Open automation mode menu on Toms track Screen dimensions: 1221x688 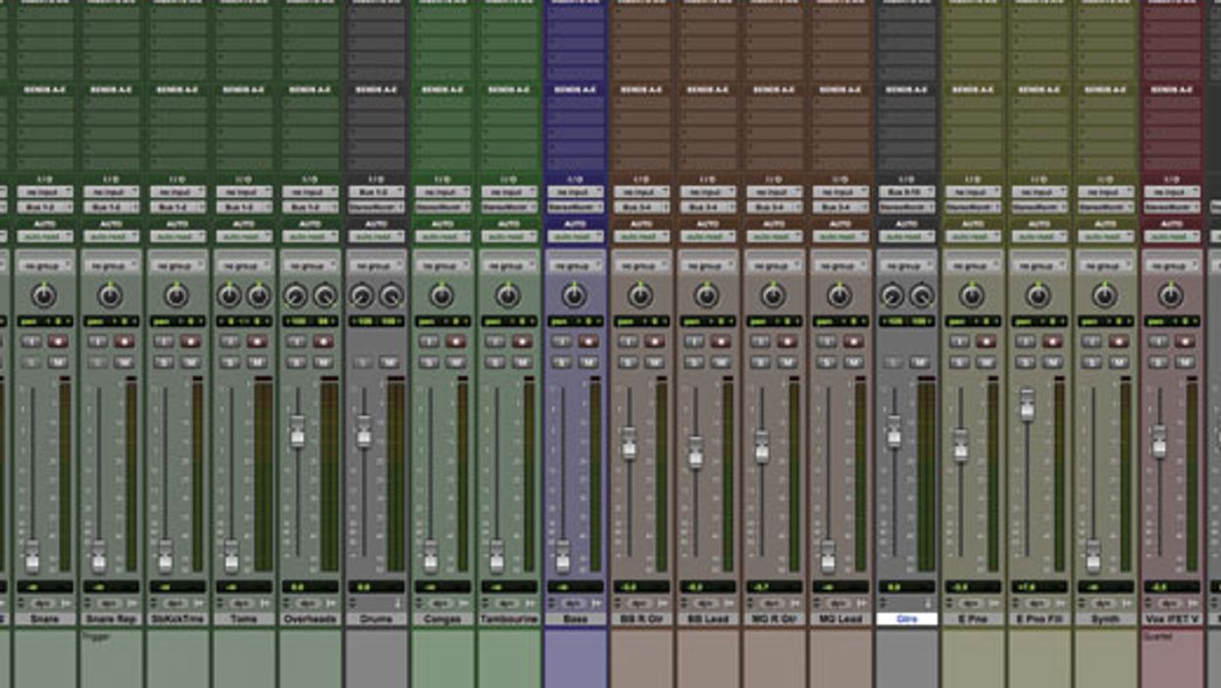[x=243, y=236]
